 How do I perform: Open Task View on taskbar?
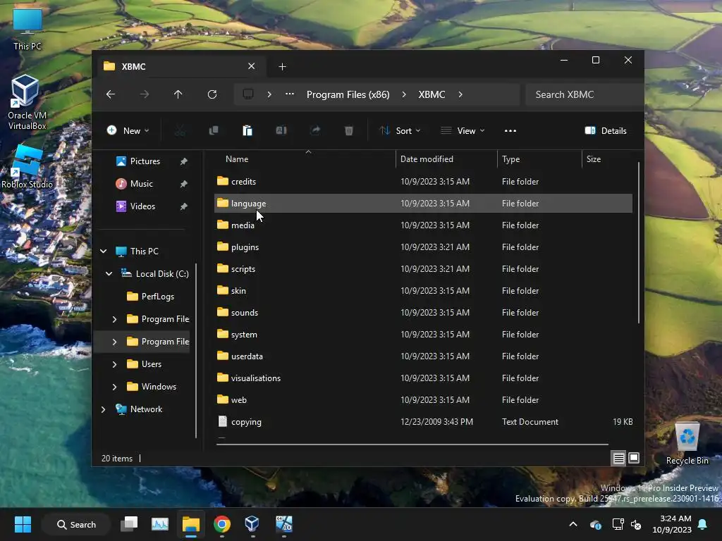pos(130,524)
